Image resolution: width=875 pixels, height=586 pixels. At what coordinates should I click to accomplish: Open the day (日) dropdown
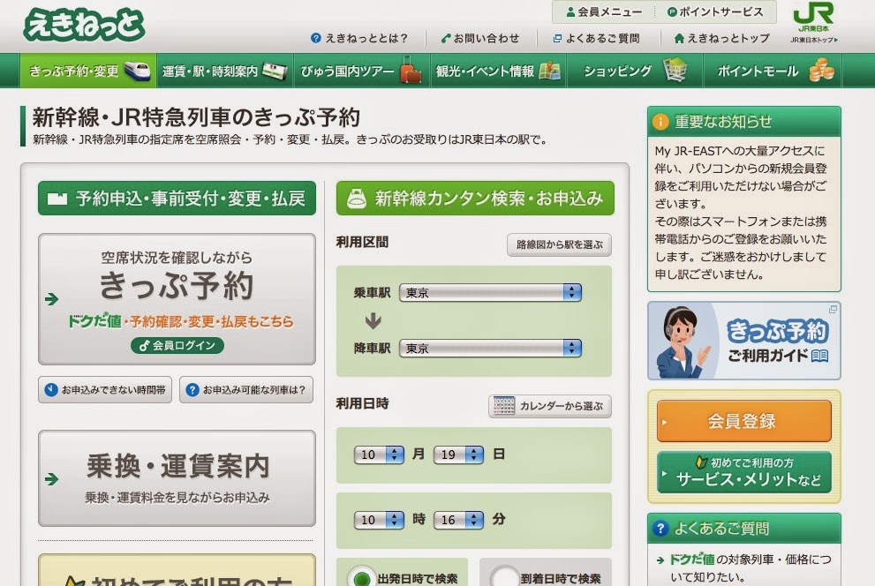pos(458,455)
